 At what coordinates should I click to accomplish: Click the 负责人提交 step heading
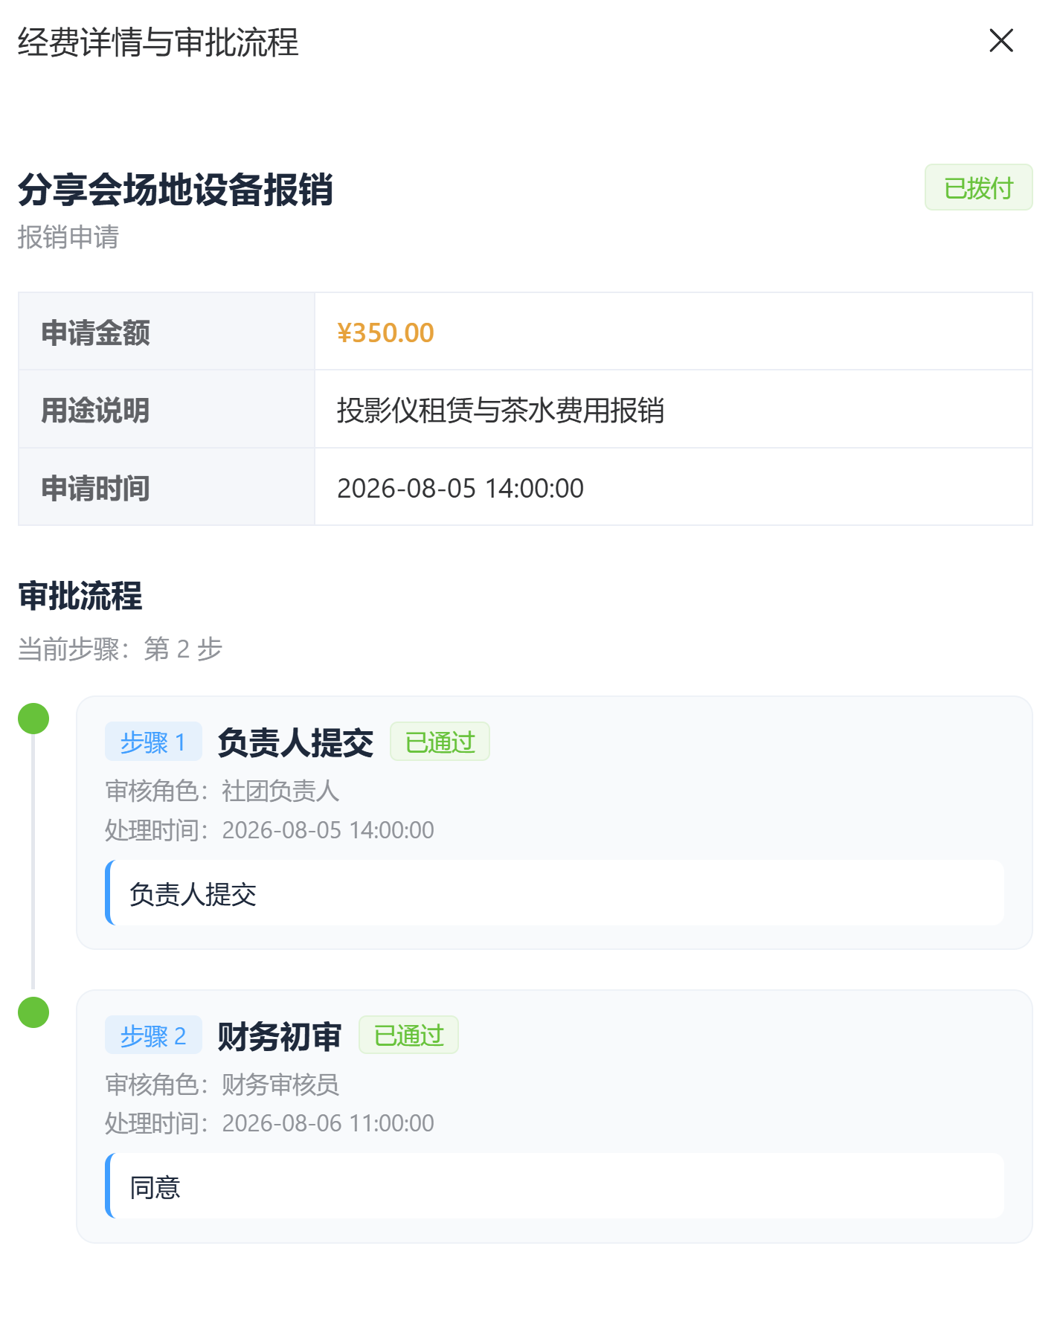tap(295, 742)
